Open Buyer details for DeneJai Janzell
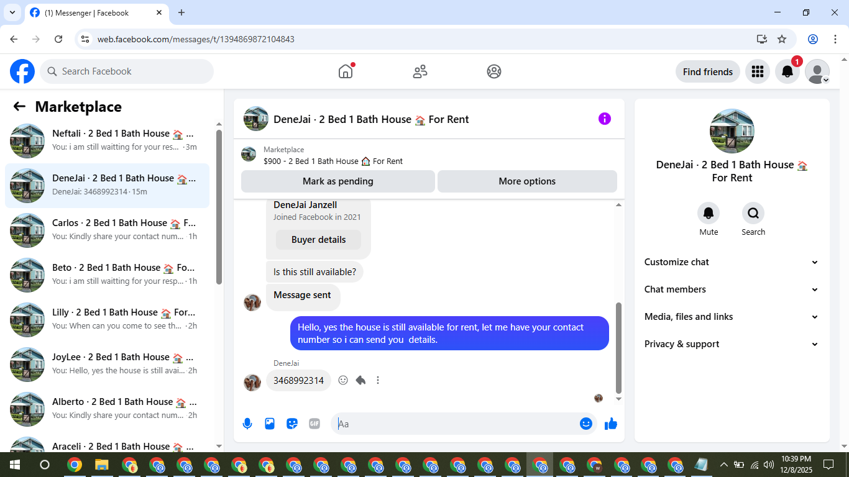This screenshot has width=849, height=477. [x=319, y=240]
